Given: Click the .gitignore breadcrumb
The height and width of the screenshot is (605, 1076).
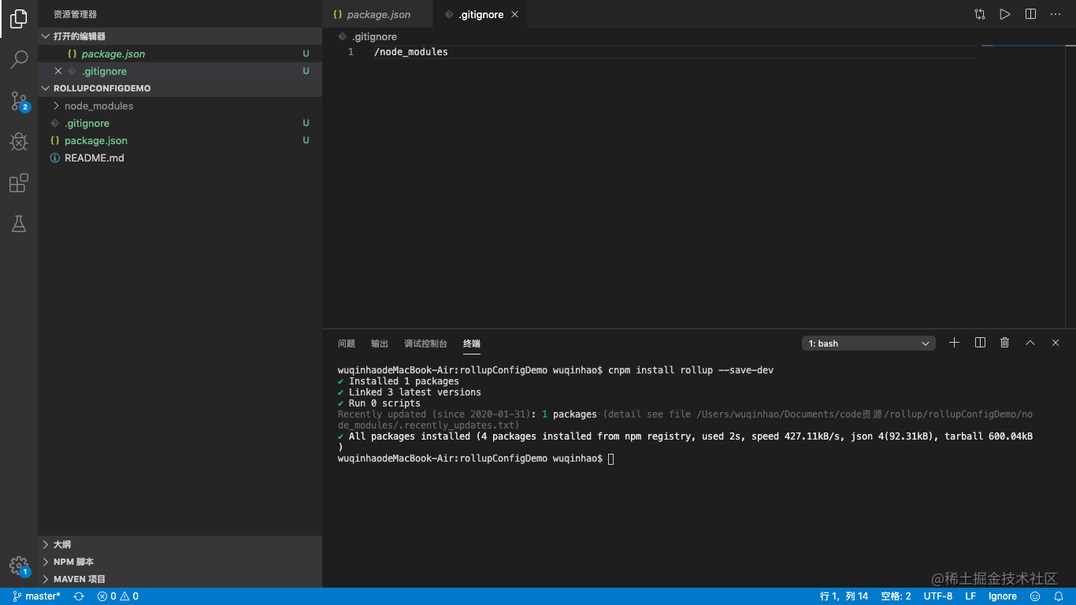Looking at the screenshot, I should click(368, 36).
